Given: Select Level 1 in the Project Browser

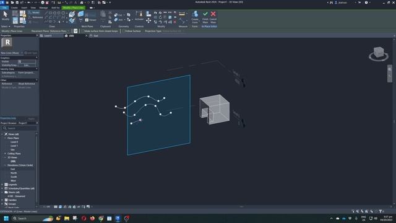Looking at the screenshot, I should [14, 146].
